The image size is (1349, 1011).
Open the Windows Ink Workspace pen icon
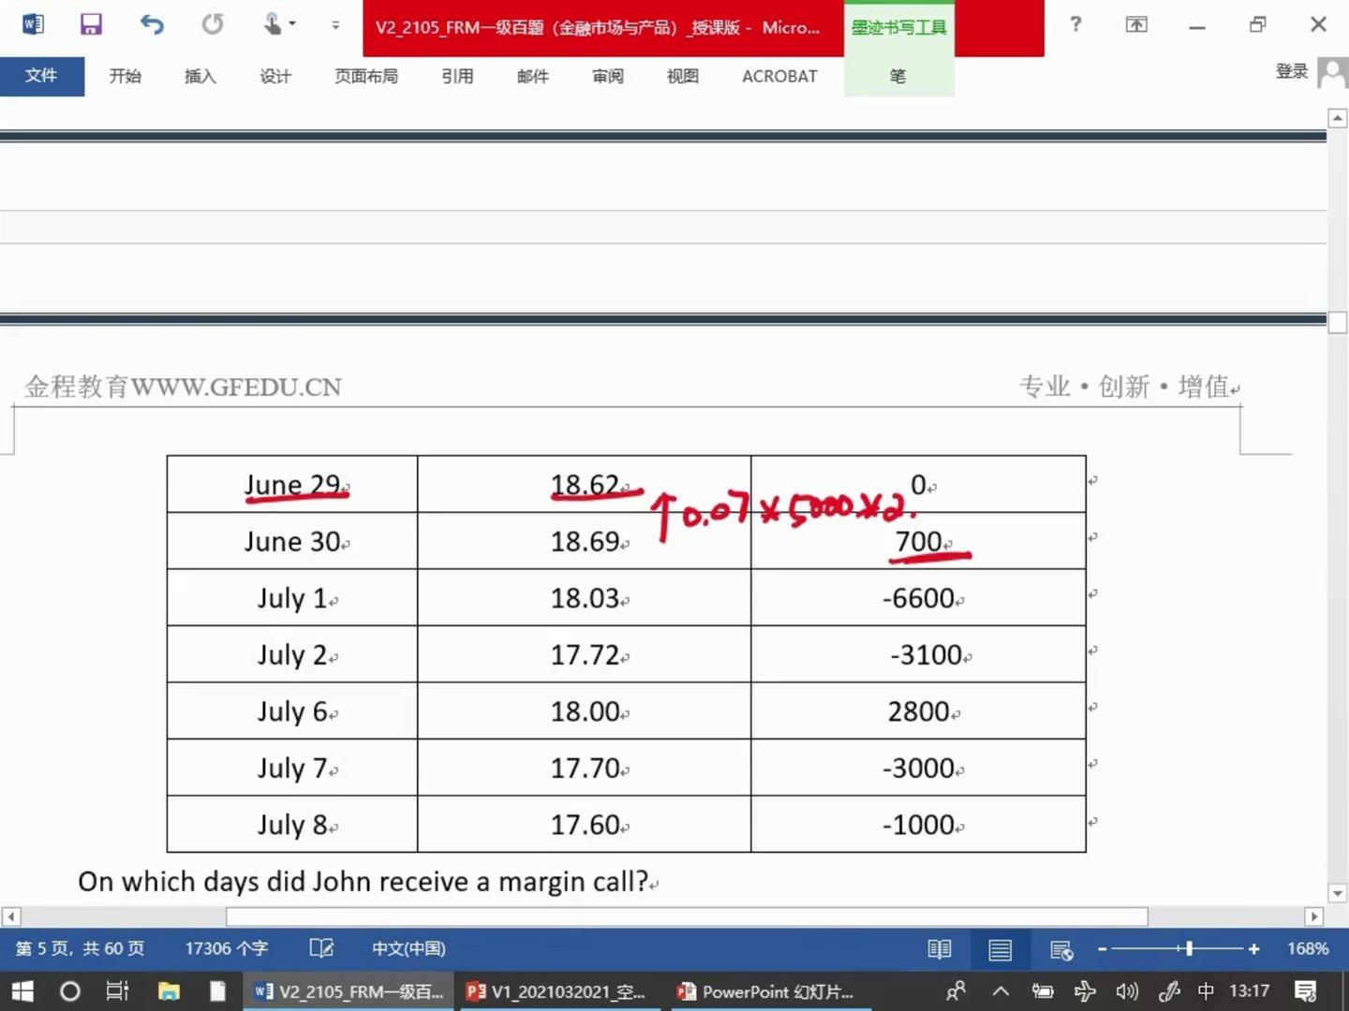click(x=1168, y=991)
